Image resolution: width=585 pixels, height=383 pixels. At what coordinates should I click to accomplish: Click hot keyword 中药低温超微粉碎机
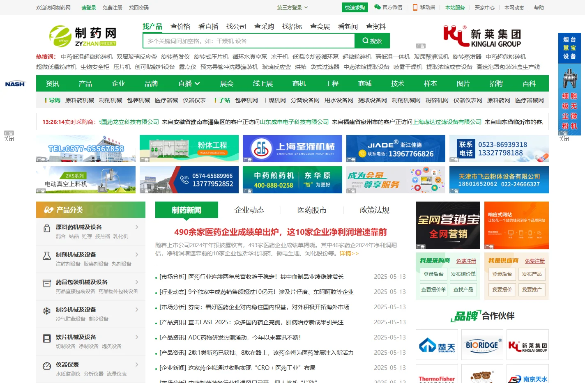point(87,57)
